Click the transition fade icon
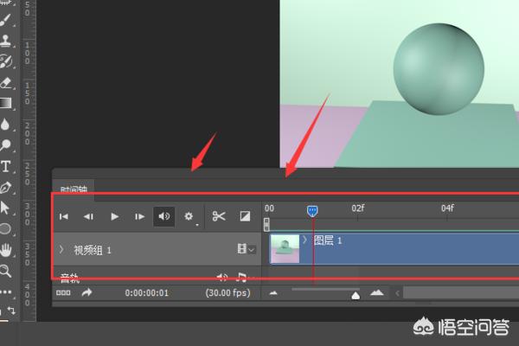 (x=245, y=216)
